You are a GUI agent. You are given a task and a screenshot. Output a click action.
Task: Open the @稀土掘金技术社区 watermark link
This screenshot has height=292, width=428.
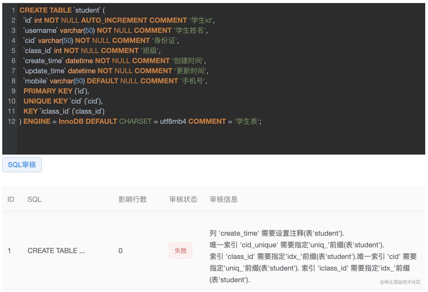tap(400, 282)
